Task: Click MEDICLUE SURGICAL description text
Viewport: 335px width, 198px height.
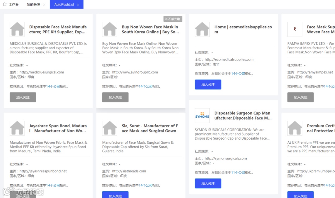Action: coord(48,48)
